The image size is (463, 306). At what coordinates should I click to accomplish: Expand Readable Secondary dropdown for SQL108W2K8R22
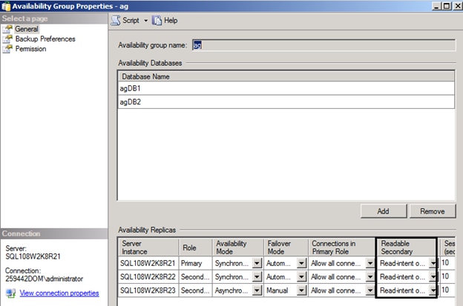click(x=433, y=276)
